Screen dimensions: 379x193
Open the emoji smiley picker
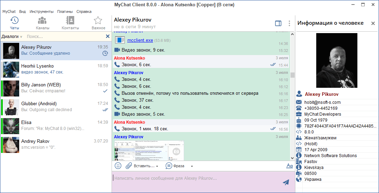click(x=118, y=166)
